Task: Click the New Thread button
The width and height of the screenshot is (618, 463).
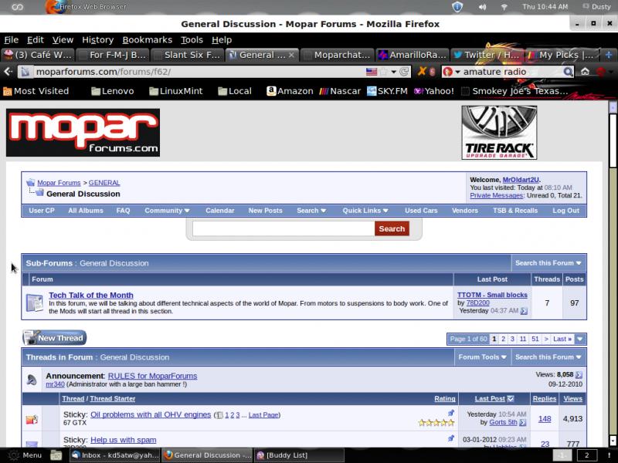Action: [x=54, y=338]
